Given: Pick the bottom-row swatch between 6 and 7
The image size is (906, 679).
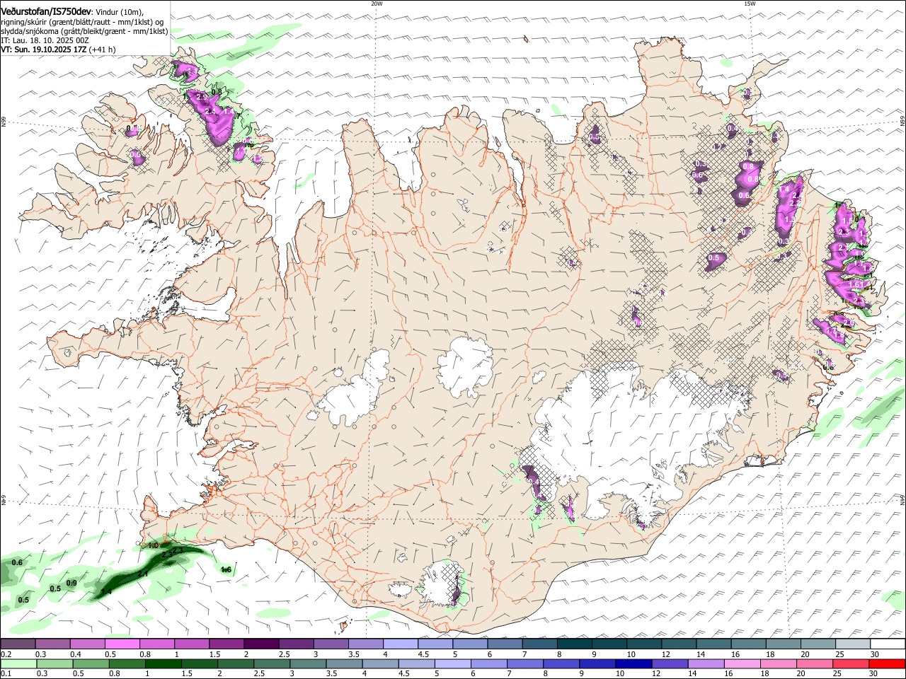Looking at the screenshot, I should coord(489,663).
